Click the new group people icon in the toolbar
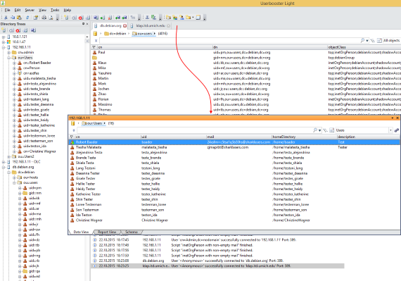The image size is (401, 281). click(175, 18)
